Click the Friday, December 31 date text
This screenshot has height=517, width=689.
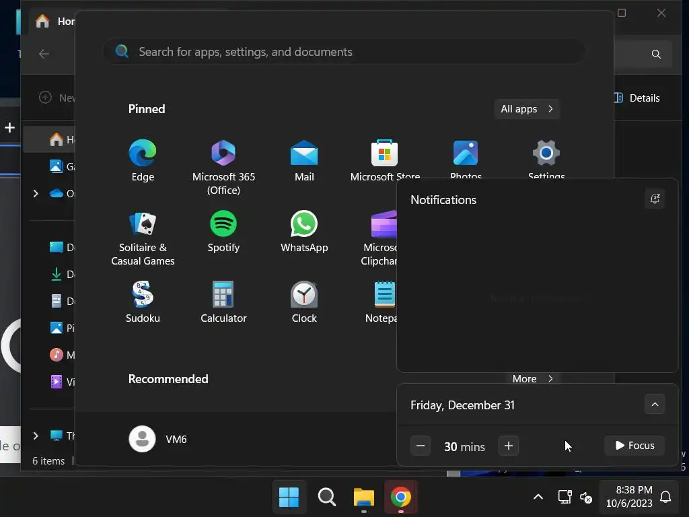pyautogui.click(x=462, y=405)
